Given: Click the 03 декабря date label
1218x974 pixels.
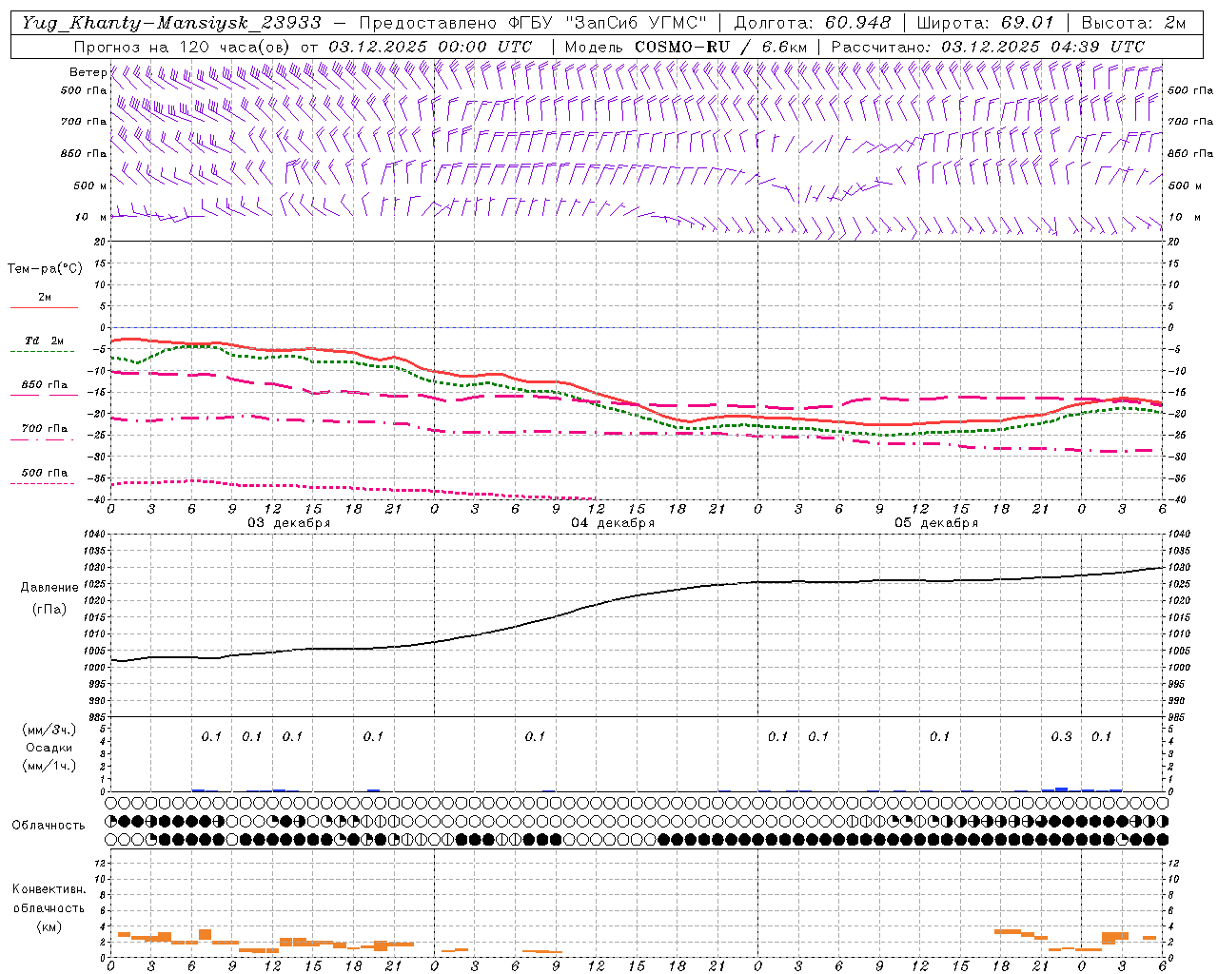Looking at the screenshot, I should pos(289,523).
